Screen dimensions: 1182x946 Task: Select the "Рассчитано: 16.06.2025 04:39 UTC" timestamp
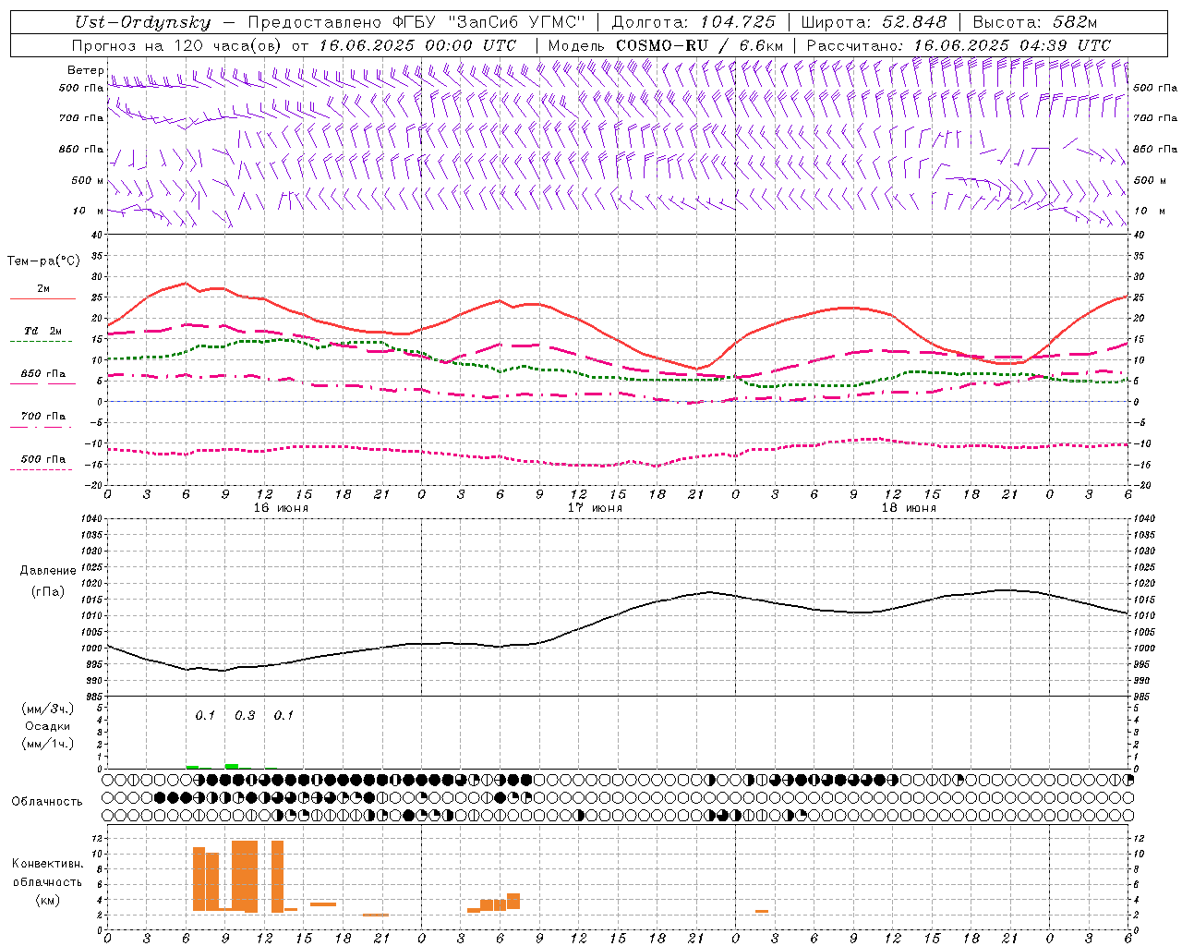click(x=959, y=45)
